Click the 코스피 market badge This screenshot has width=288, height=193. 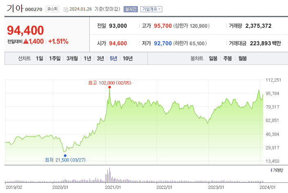[52, 9]
